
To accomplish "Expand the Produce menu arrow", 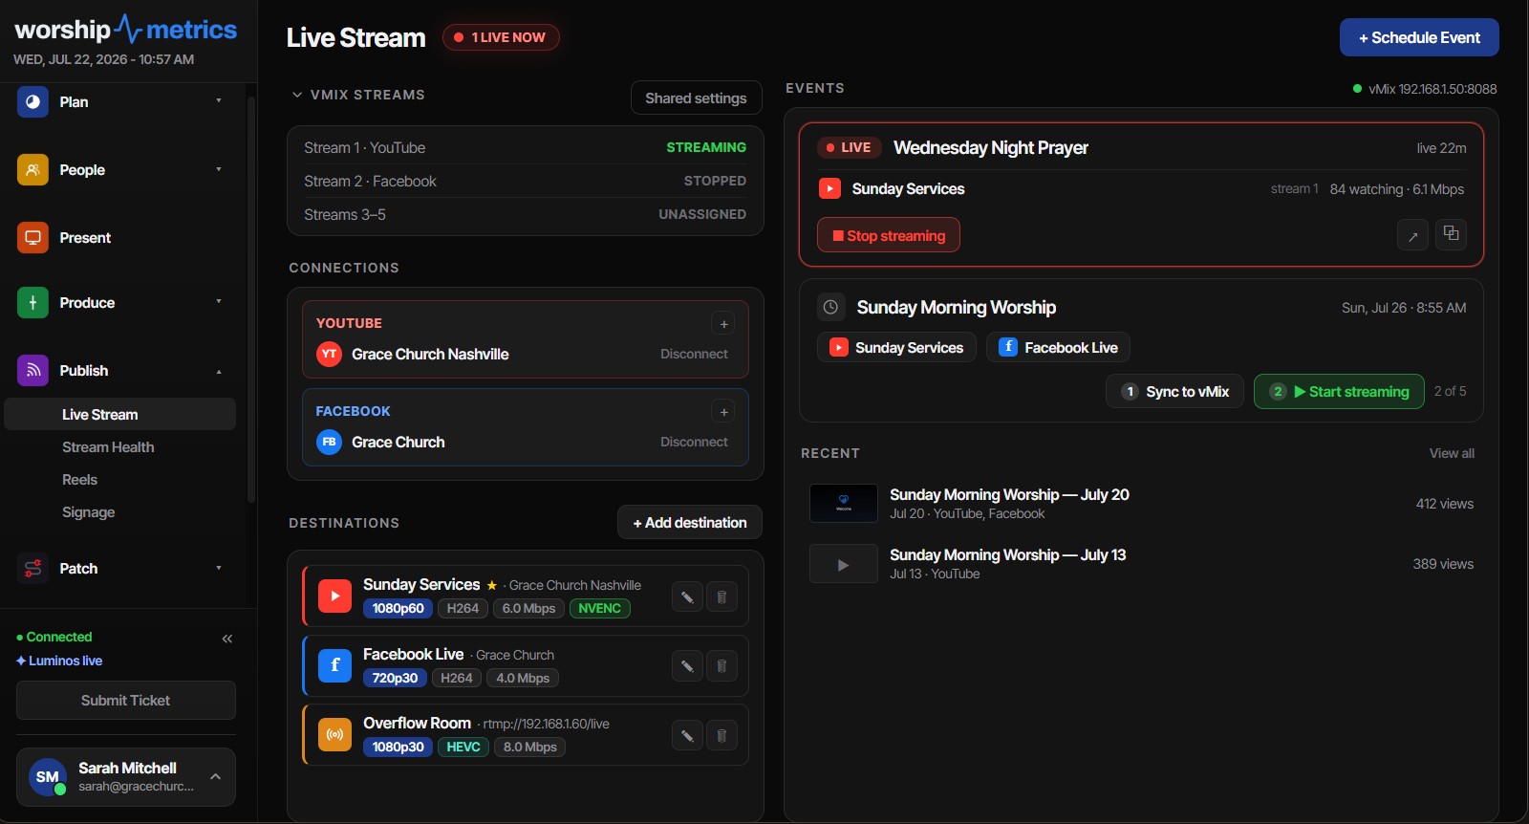I will click(219, 302).
